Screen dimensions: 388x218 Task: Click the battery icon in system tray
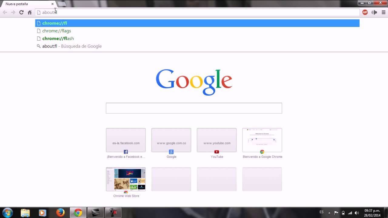(343, 213)
